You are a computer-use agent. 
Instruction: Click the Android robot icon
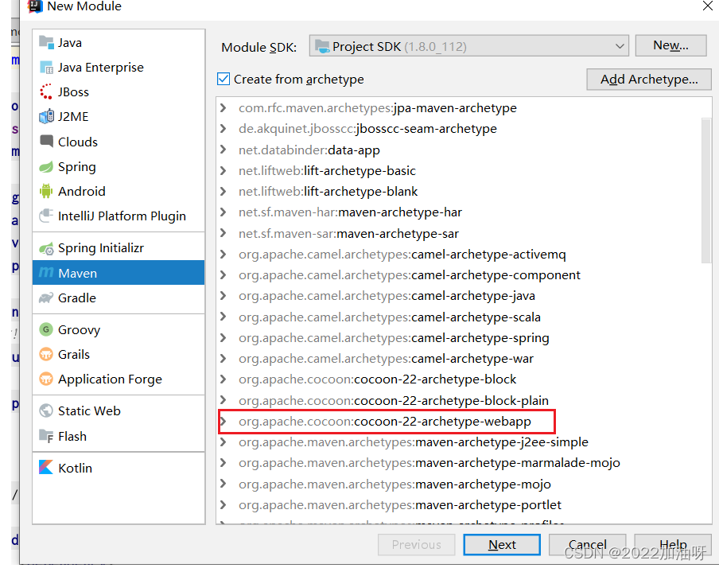[46, 191]
